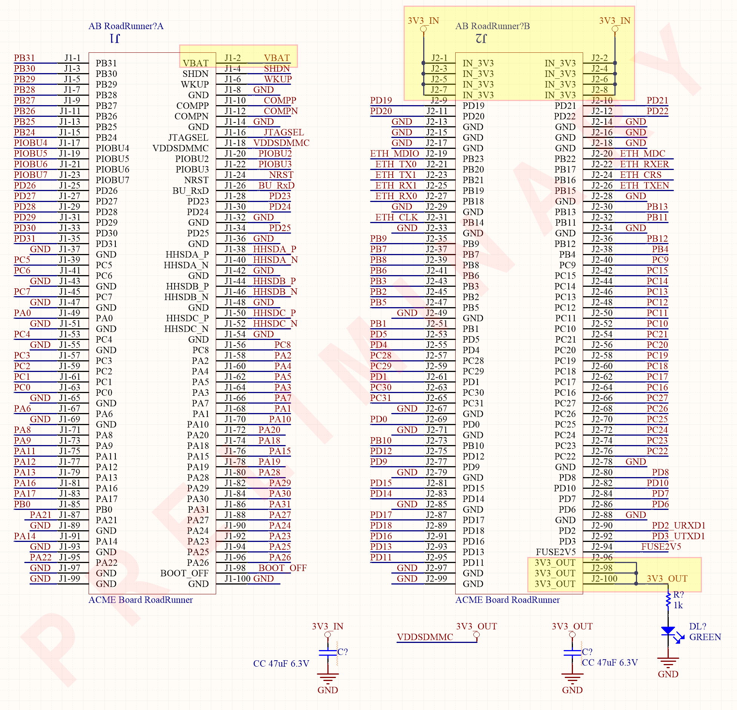Select the SHDN net label beside J1-4
The height and width of the screenshot is (710, 737).
point(277,68)
